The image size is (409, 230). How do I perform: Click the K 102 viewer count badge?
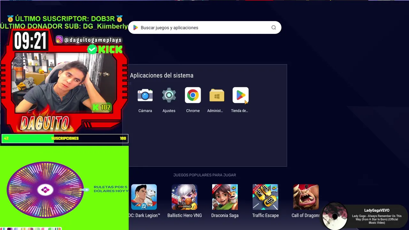click(102, 107)
